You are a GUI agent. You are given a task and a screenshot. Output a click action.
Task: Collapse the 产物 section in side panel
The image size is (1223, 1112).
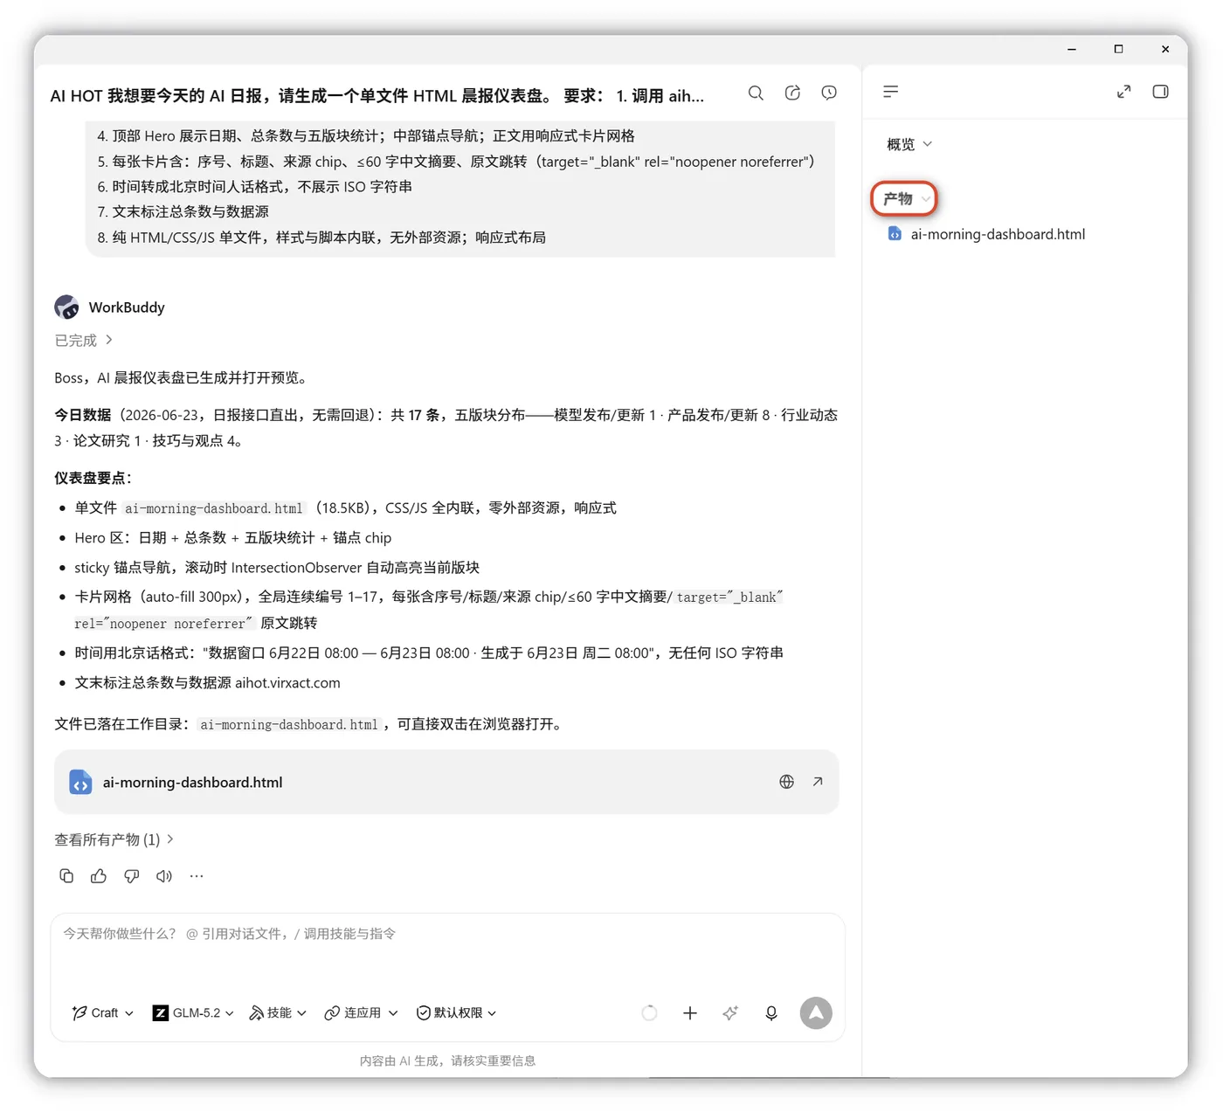(x=905, y=198)
